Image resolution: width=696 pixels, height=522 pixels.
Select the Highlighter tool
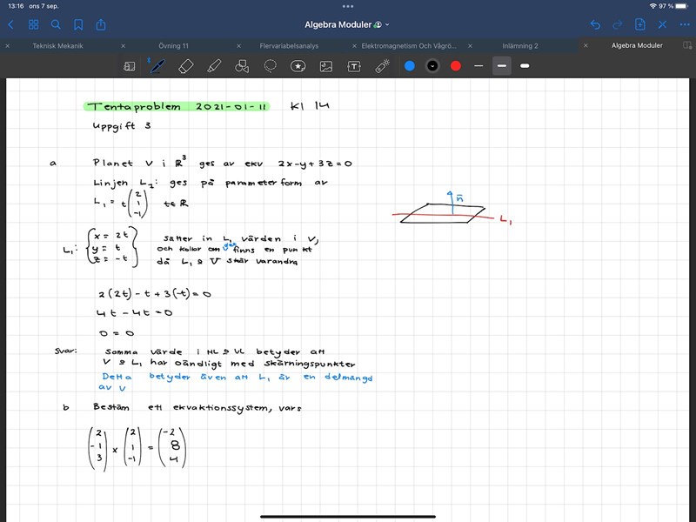pyautogui.click(x=214, y=65)
